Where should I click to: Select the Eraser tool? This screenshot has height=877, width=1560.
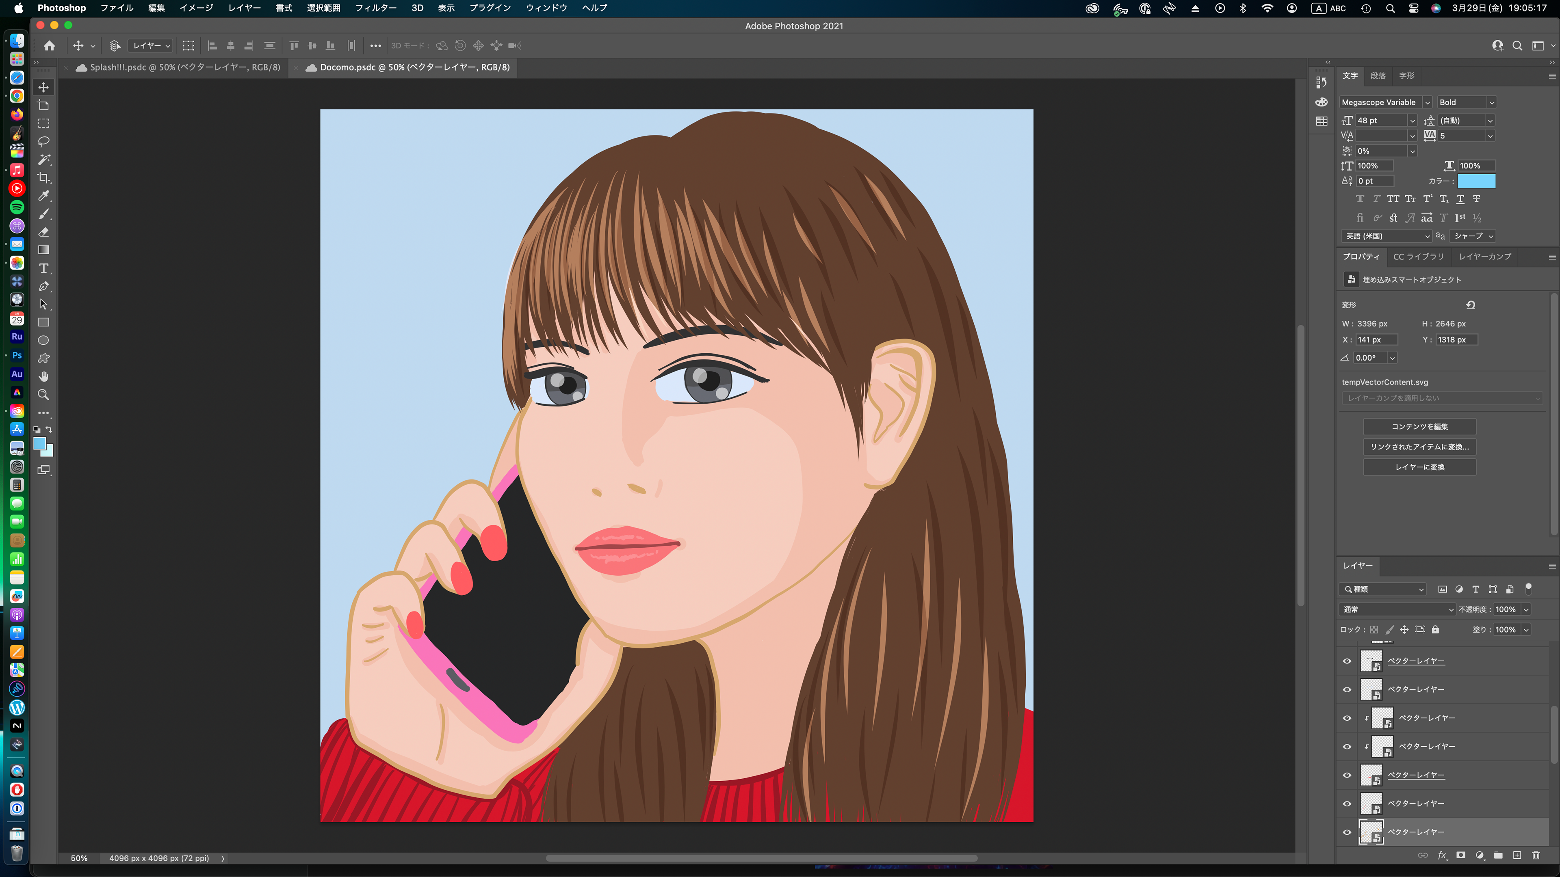coord(43,232)
